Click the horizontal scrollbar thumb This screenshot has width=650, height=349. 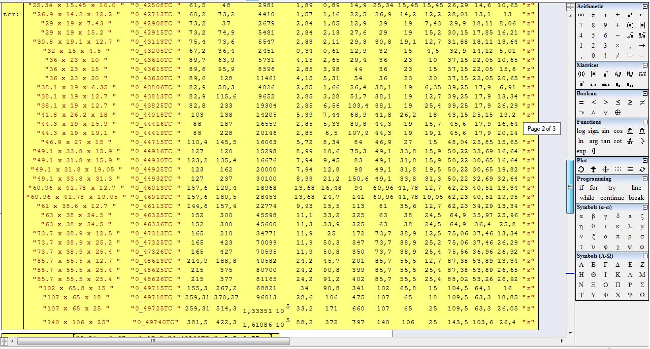pos(152,341)
